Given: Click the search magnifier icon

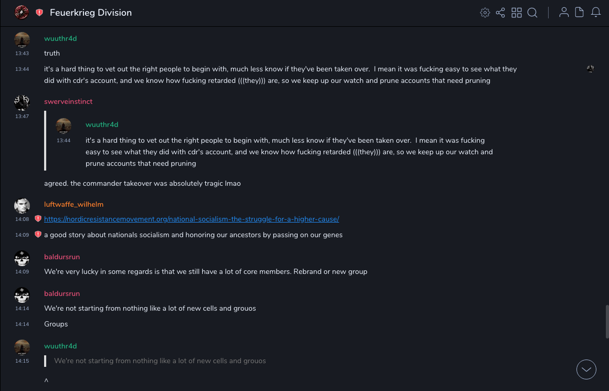Looking at the screenshot, I should coord(532,13).
